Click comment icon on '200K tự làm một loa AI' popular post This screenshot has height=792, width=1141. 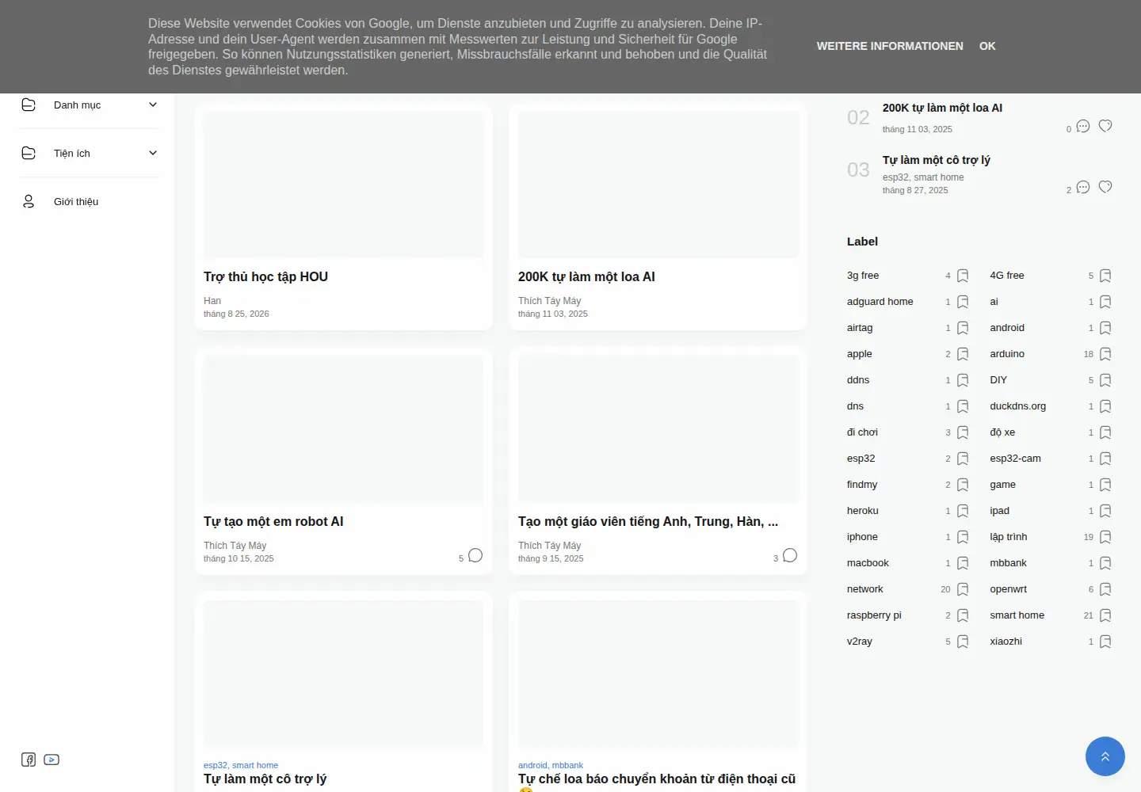(1083, 127)
